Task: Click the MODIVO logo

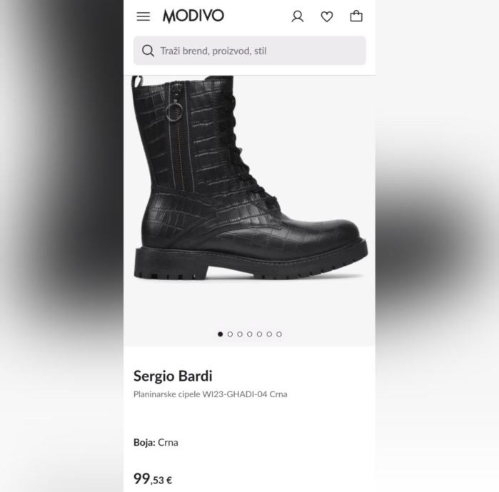Action: tap(193, 16)
